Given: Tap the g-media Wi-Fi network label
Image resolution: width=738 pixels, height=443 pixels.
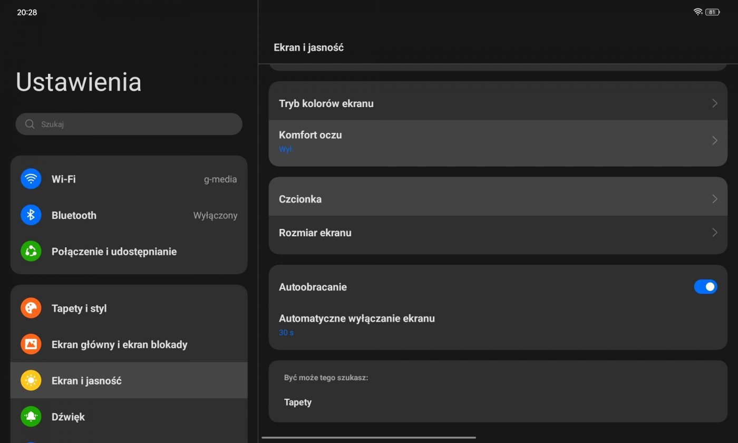Looking at the screenshot, I should (220, 179).
